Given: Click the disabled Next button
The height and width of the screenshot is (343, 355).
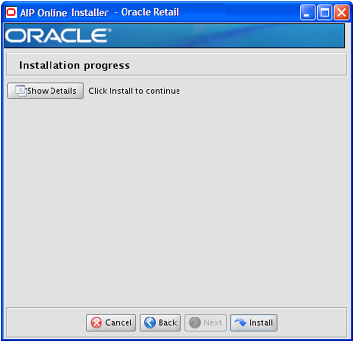Looking at the screenshot, I should [205, 322].
